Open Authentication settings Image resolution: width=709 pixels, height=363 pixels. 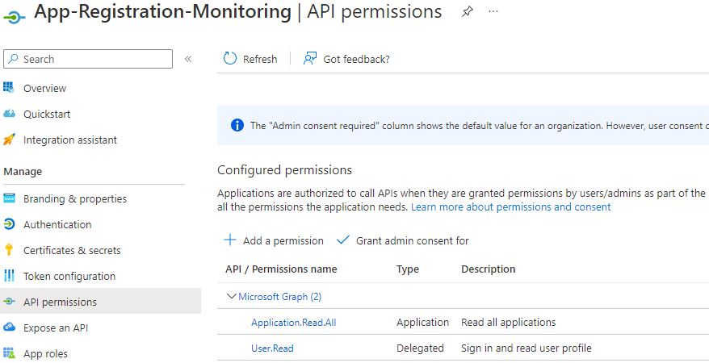coord(57,225)
